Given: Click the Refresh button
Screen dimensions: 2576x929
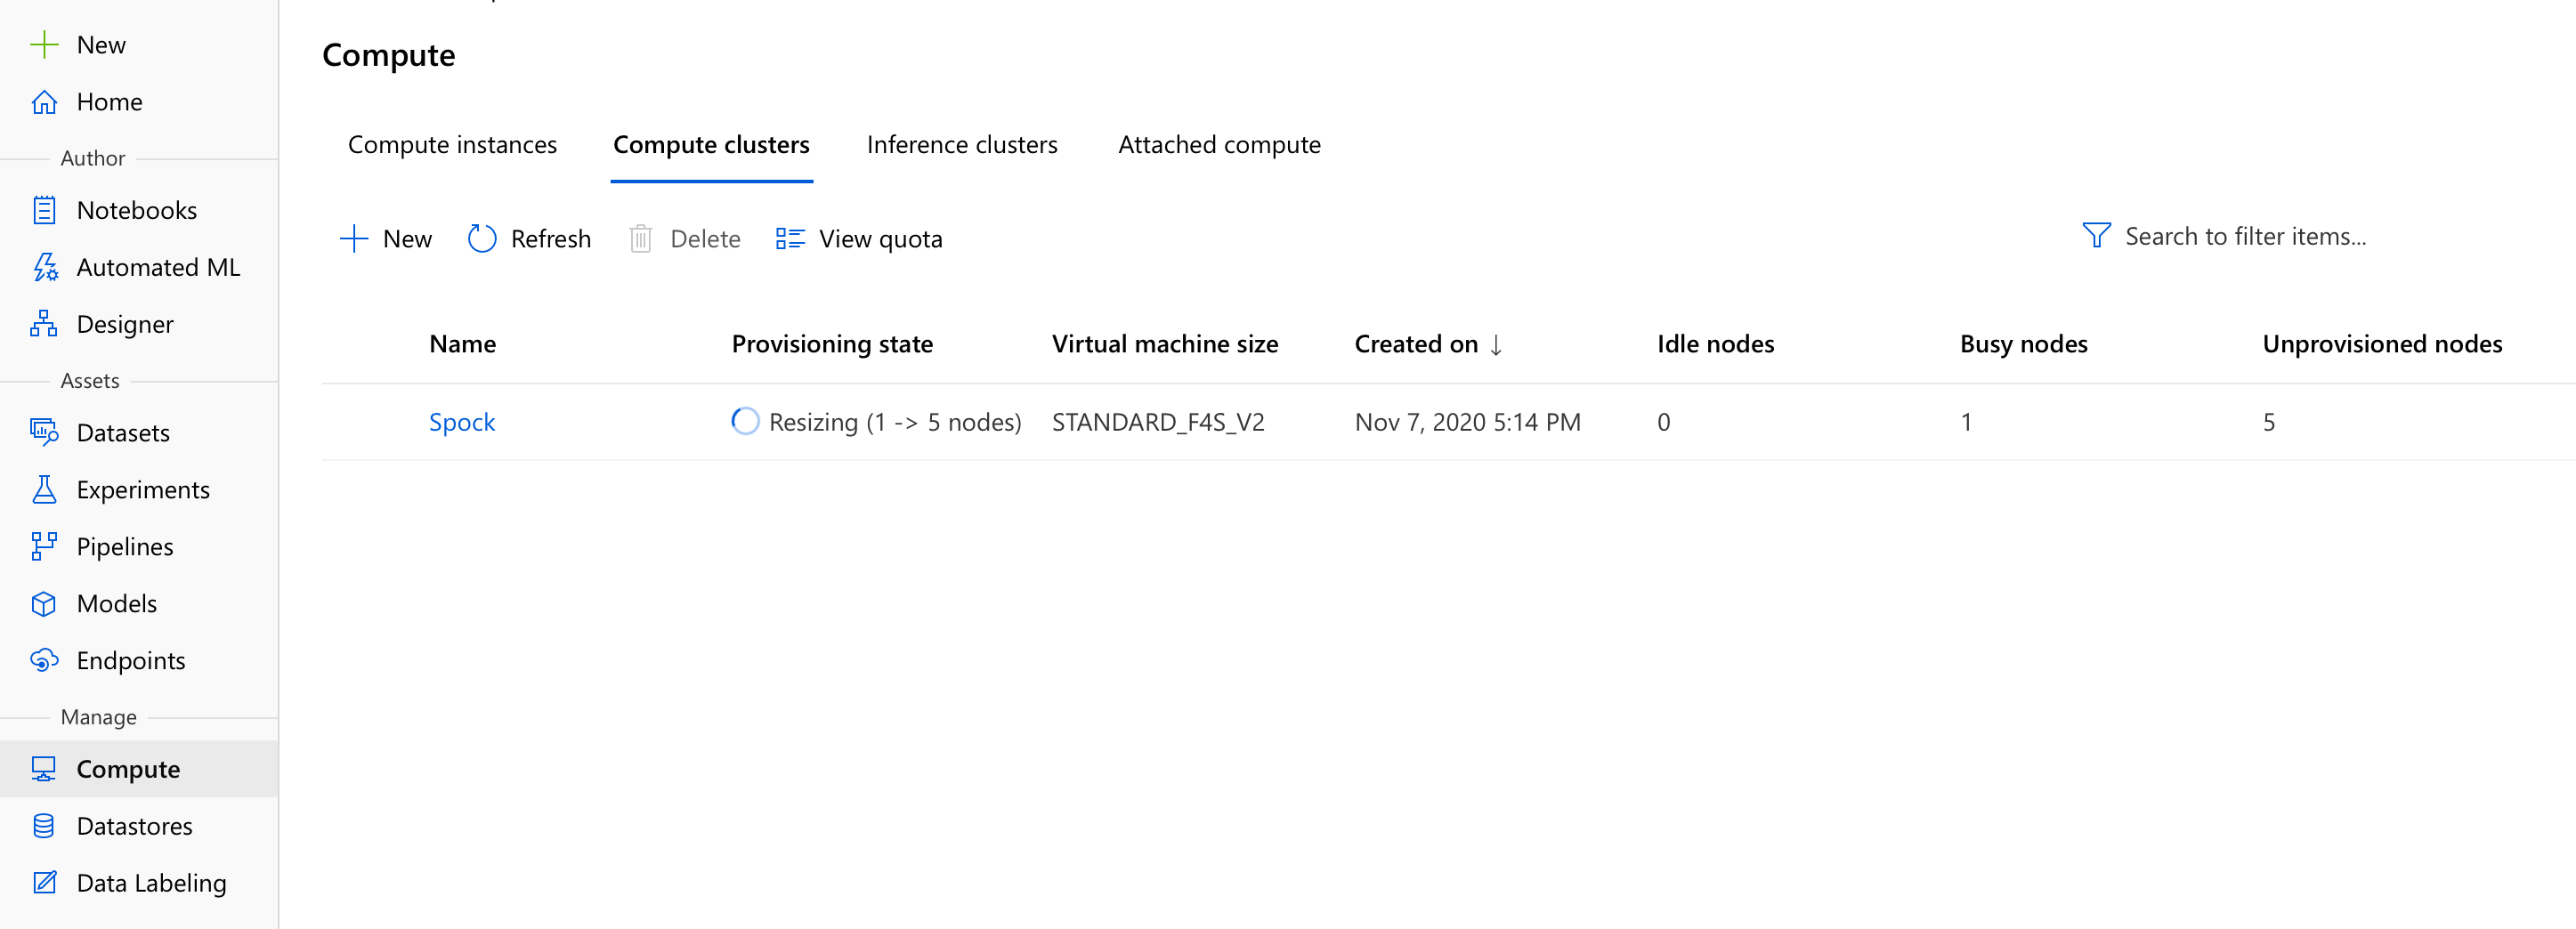Looking at the screenshot, I should click(529, 239).
